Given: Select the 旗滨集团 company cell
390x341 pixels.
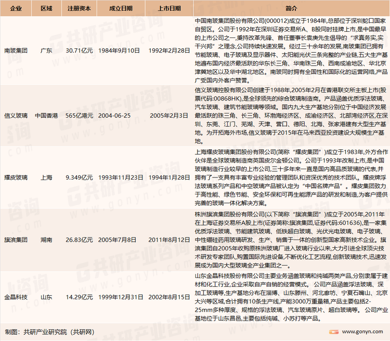Looking at the screenshot, I should [x=16, y=240].
